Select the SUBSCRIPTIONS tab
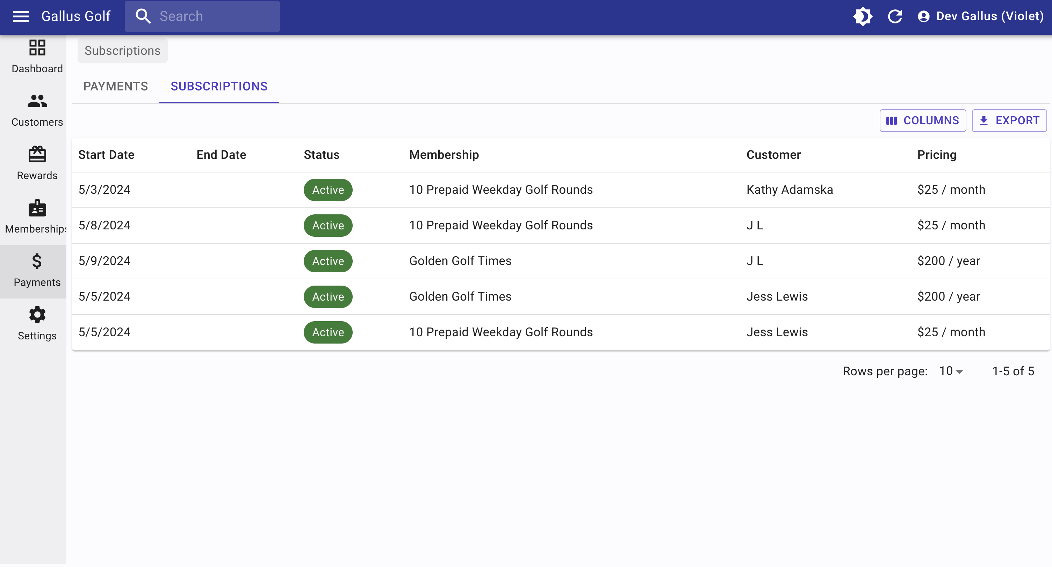 [219, 86]
